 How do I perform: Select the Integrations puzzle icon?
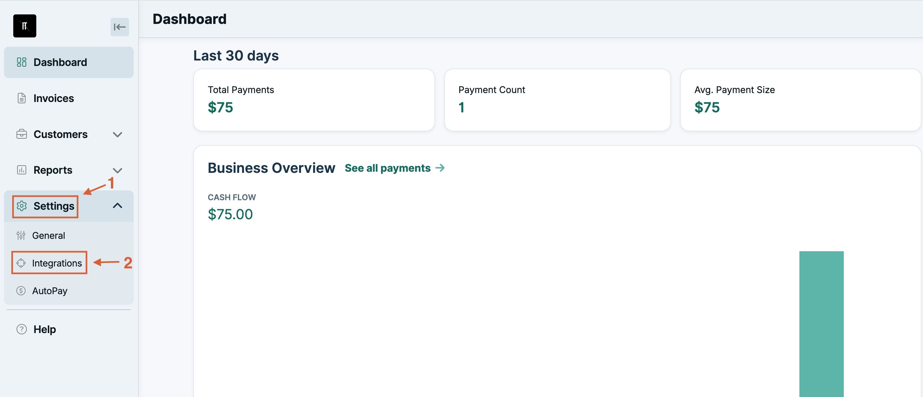(x=21, y=263)
